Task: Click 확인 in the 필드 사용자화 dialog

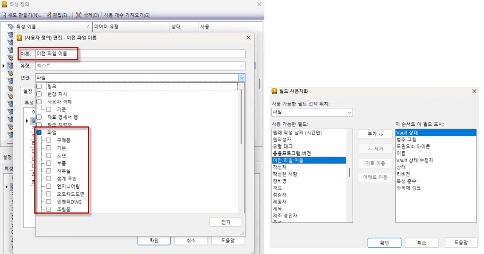Action: [384, 243]
